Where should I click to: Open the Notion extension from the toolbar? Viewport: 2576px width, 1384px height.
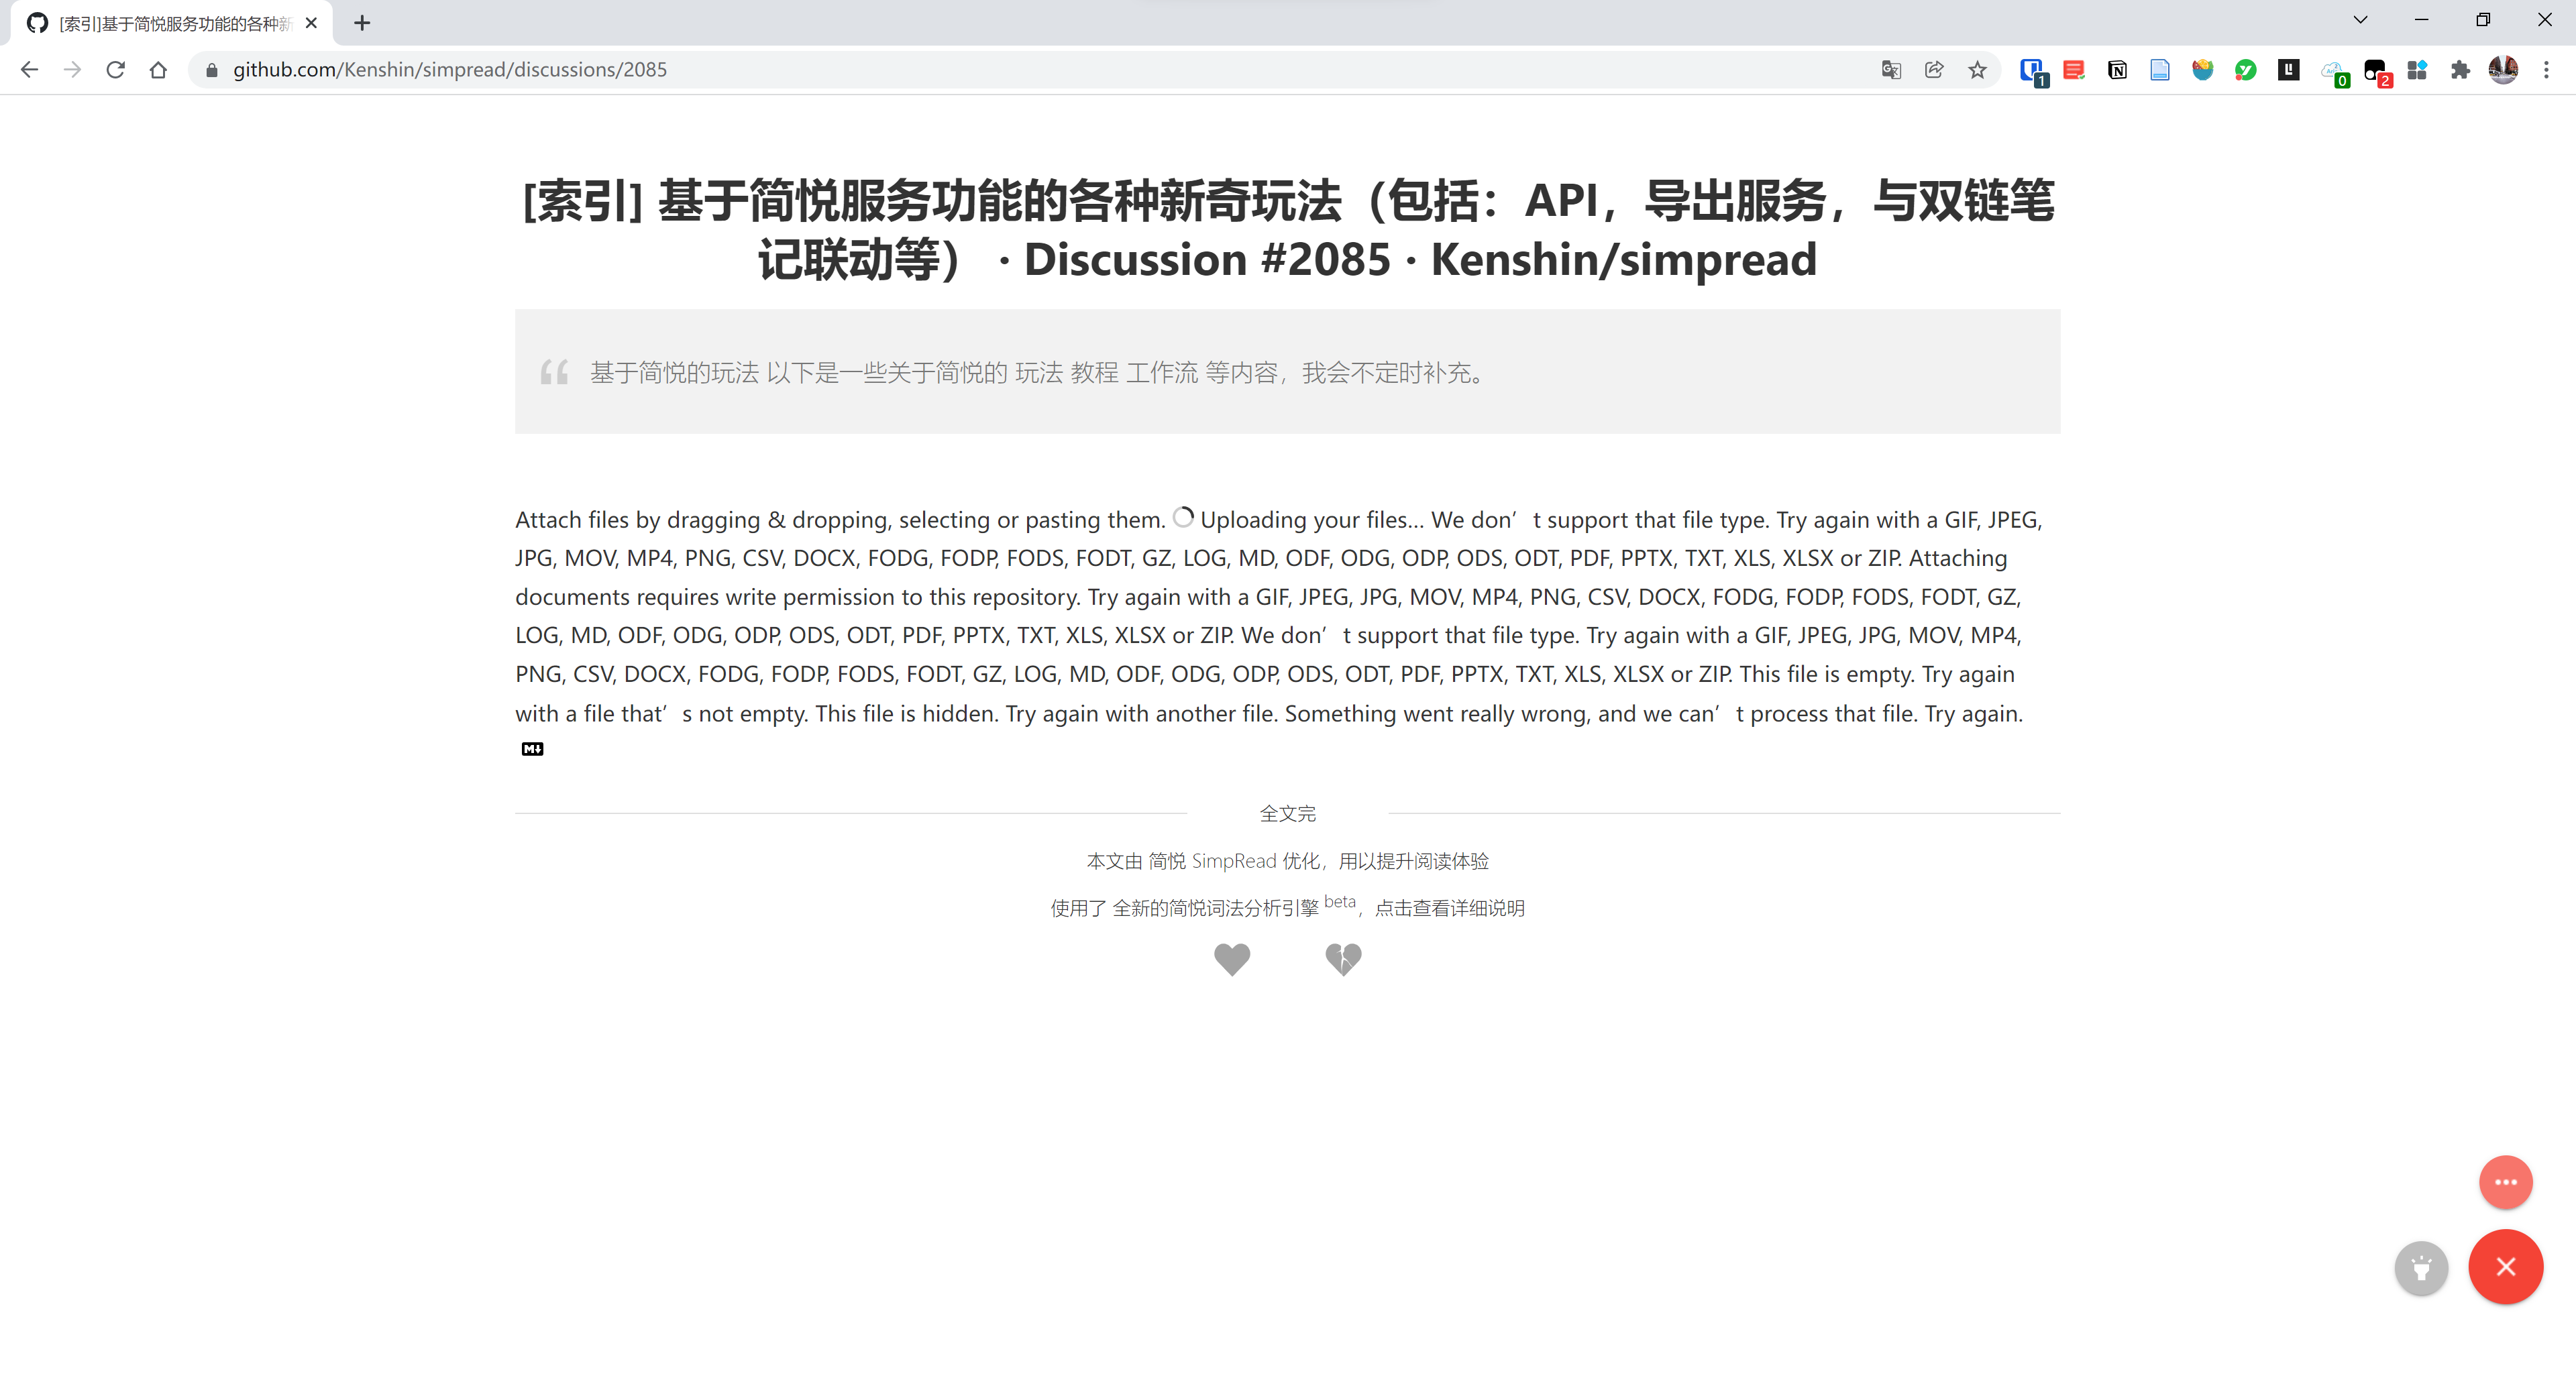click(2117, 69)
